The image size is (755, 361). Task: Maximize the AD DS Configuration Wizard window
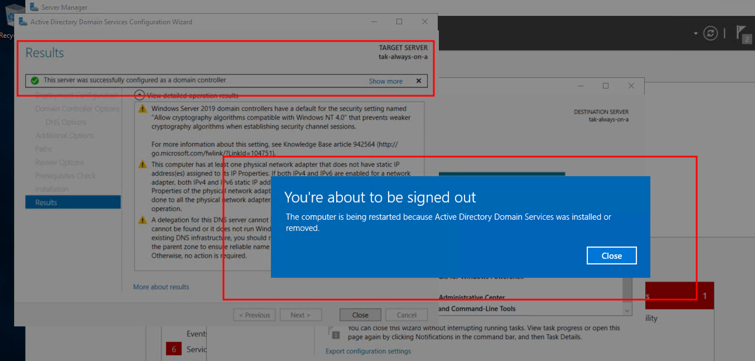point(399,22)
